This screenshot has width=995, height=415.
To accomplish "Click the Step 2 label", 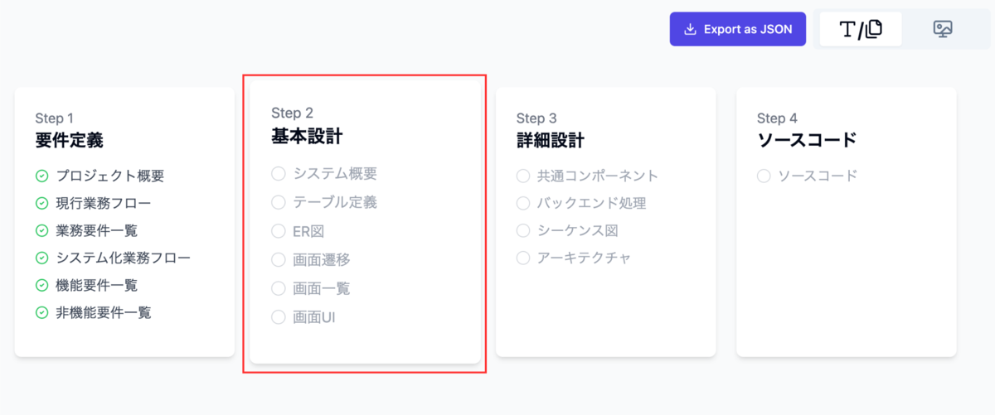I will pos(292,113).
